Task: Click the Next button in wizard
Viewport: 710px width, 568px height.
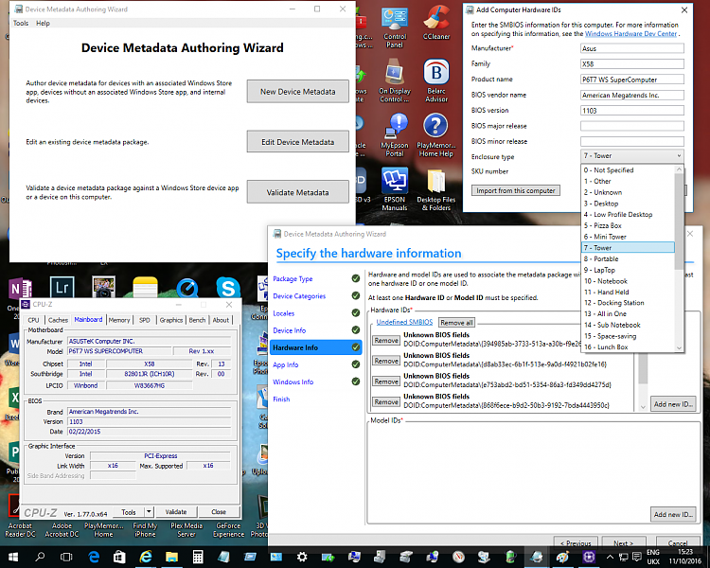Action: 623,542
